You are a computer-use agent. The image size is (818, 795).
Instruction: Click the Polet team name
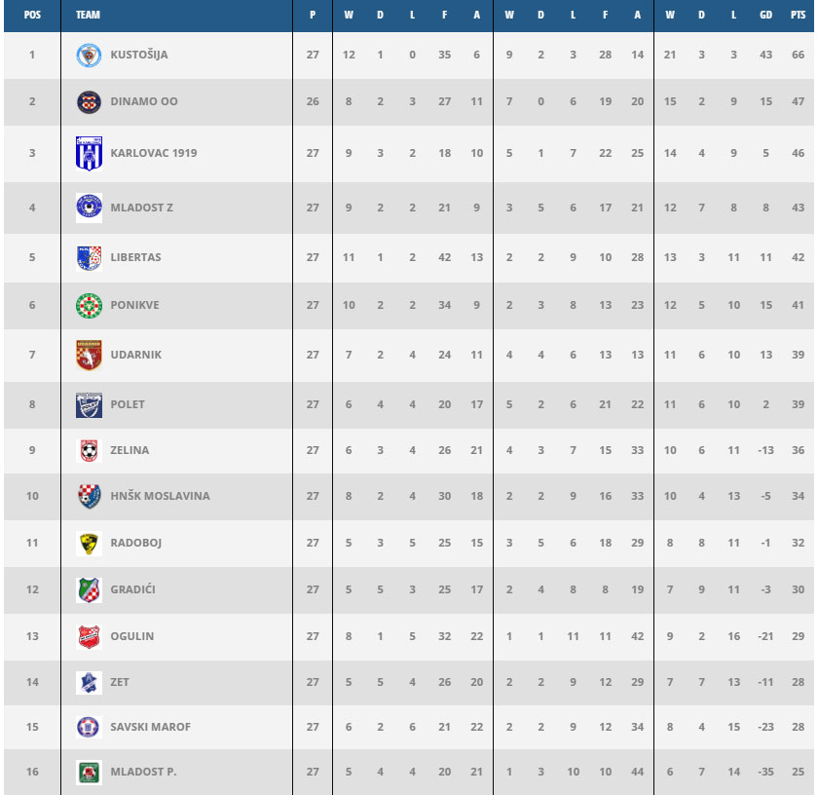(x=128, y=404)
